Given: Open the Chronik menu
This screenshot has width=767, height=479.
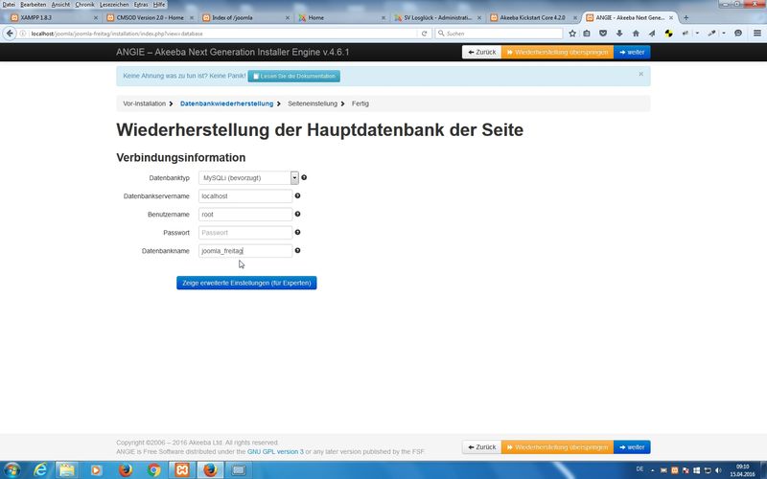Looking at the screenshot, I should point(84,5).
